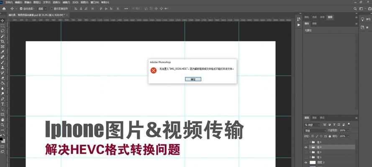Expand the 组 3 layer group

tap(310, 152)
